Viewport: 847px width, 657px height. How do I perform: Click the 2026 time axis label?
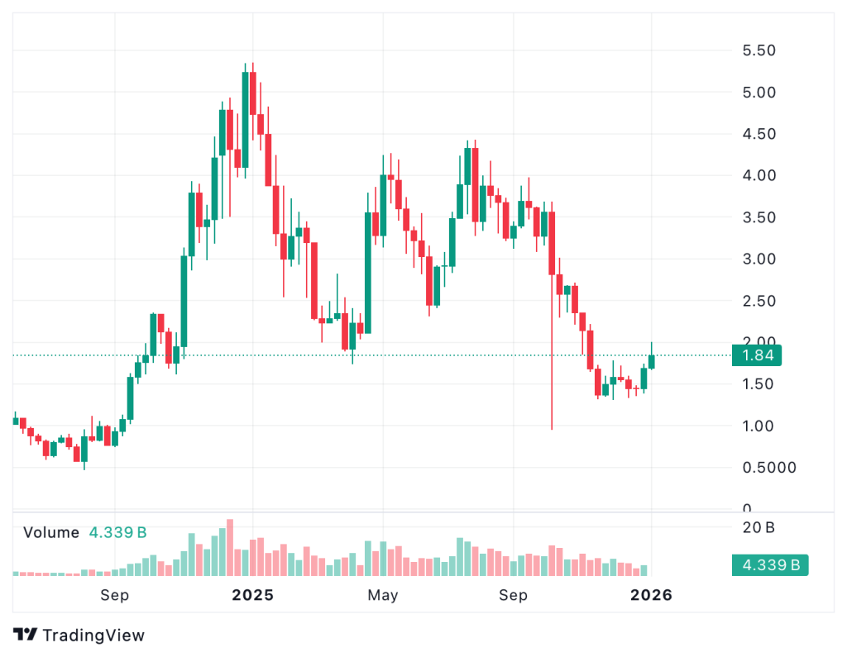point(652,595)
